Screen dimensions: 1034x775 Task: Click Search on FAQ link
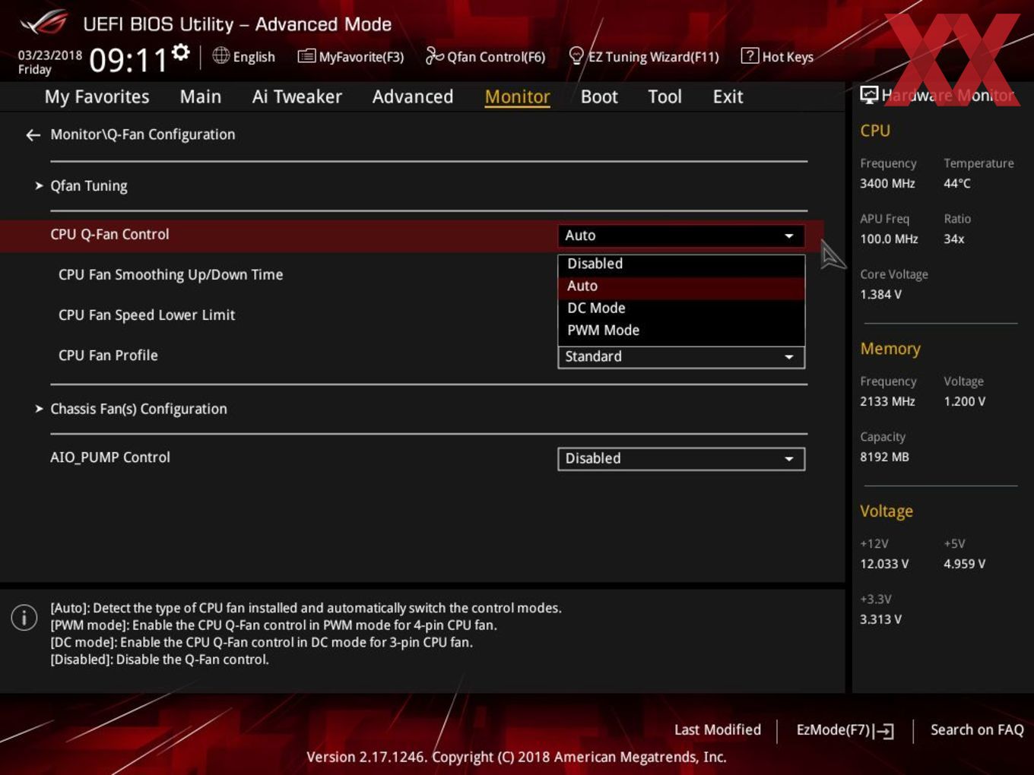coord(977,730)
